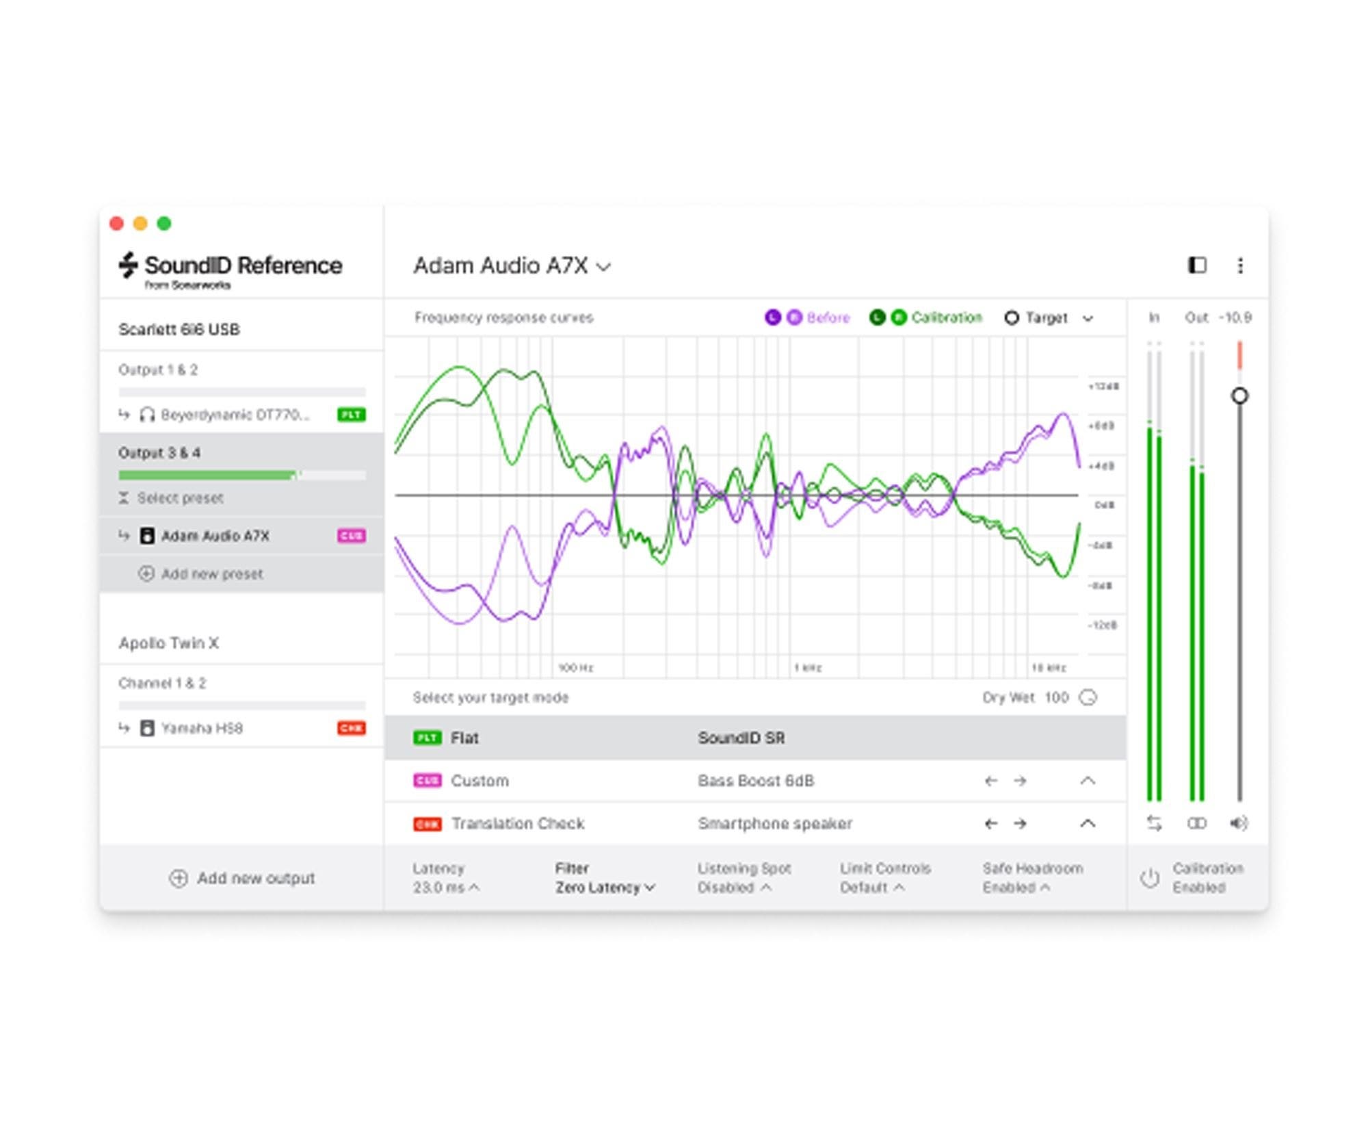Toggle Calibration left channel curve L
The height and width of the screenshot is (1140, 1368).
click(877, 318)
